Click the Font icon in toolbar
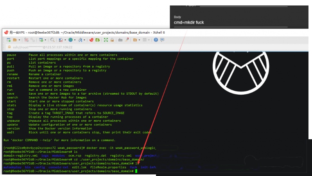Image resolution: width=312 pixels, height=176 pixels. tap(80, 40)
